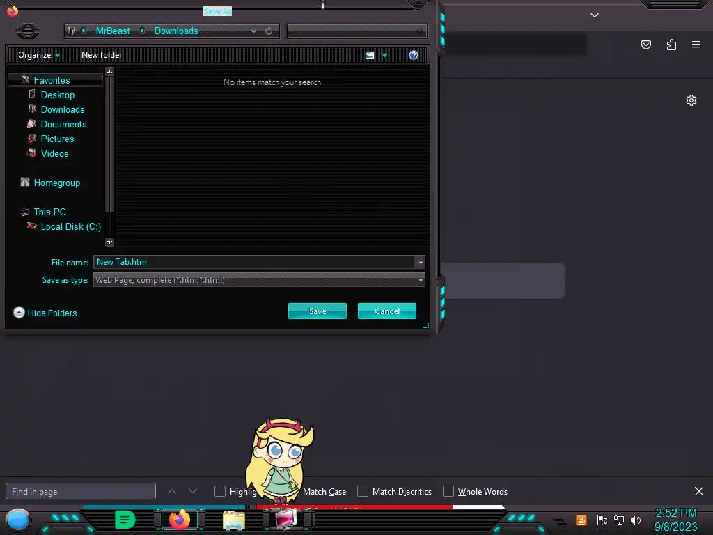Toggle Match Diacritics checkbox
The height and width of the screenshot is (535, 713).
(362, 491)
